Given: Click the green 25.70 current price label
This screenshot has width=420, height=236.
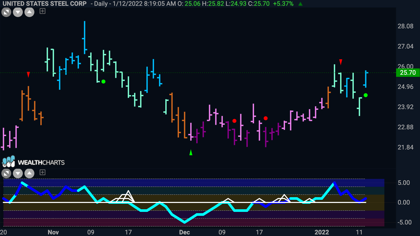Looking at the screenshot, I should click(408, 73).
